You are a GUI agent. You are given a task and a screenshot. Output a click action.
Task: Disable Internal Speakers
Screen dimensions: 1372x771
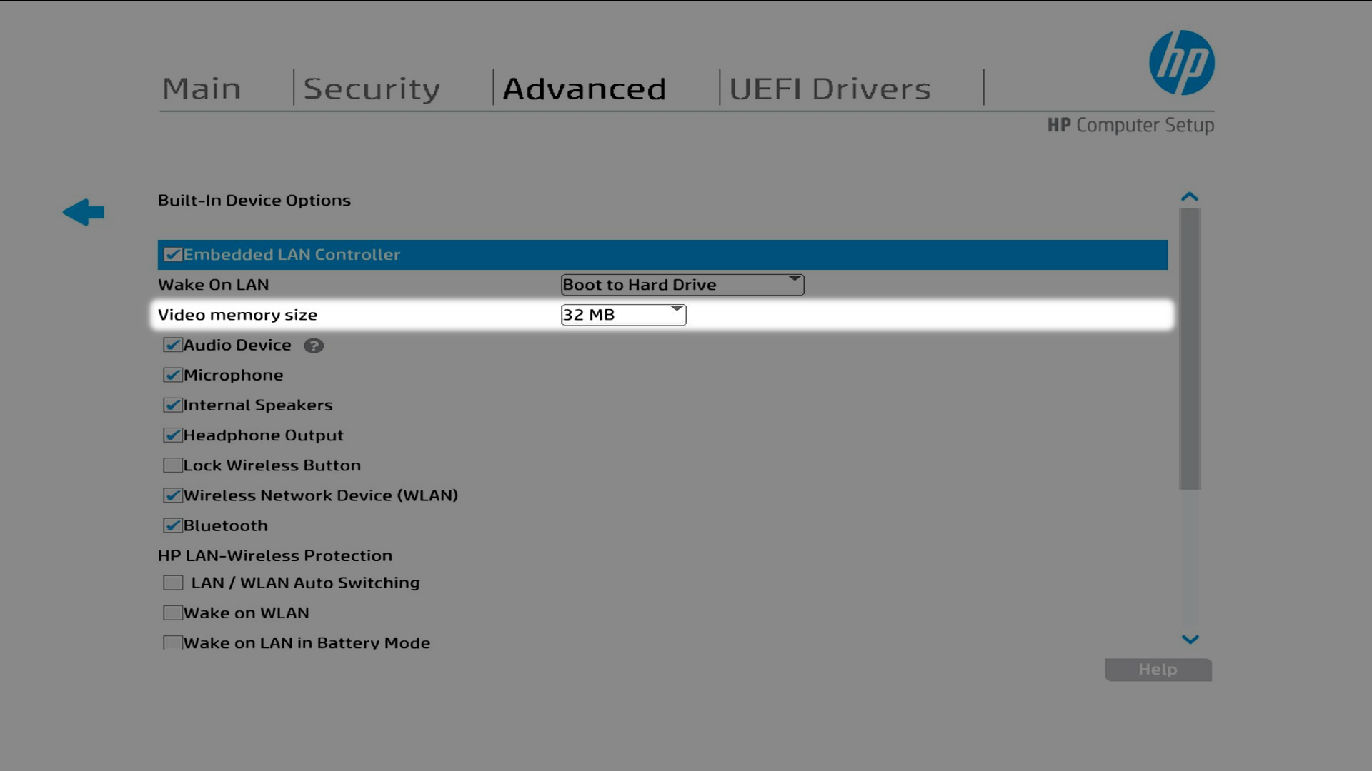click(171, 405)
